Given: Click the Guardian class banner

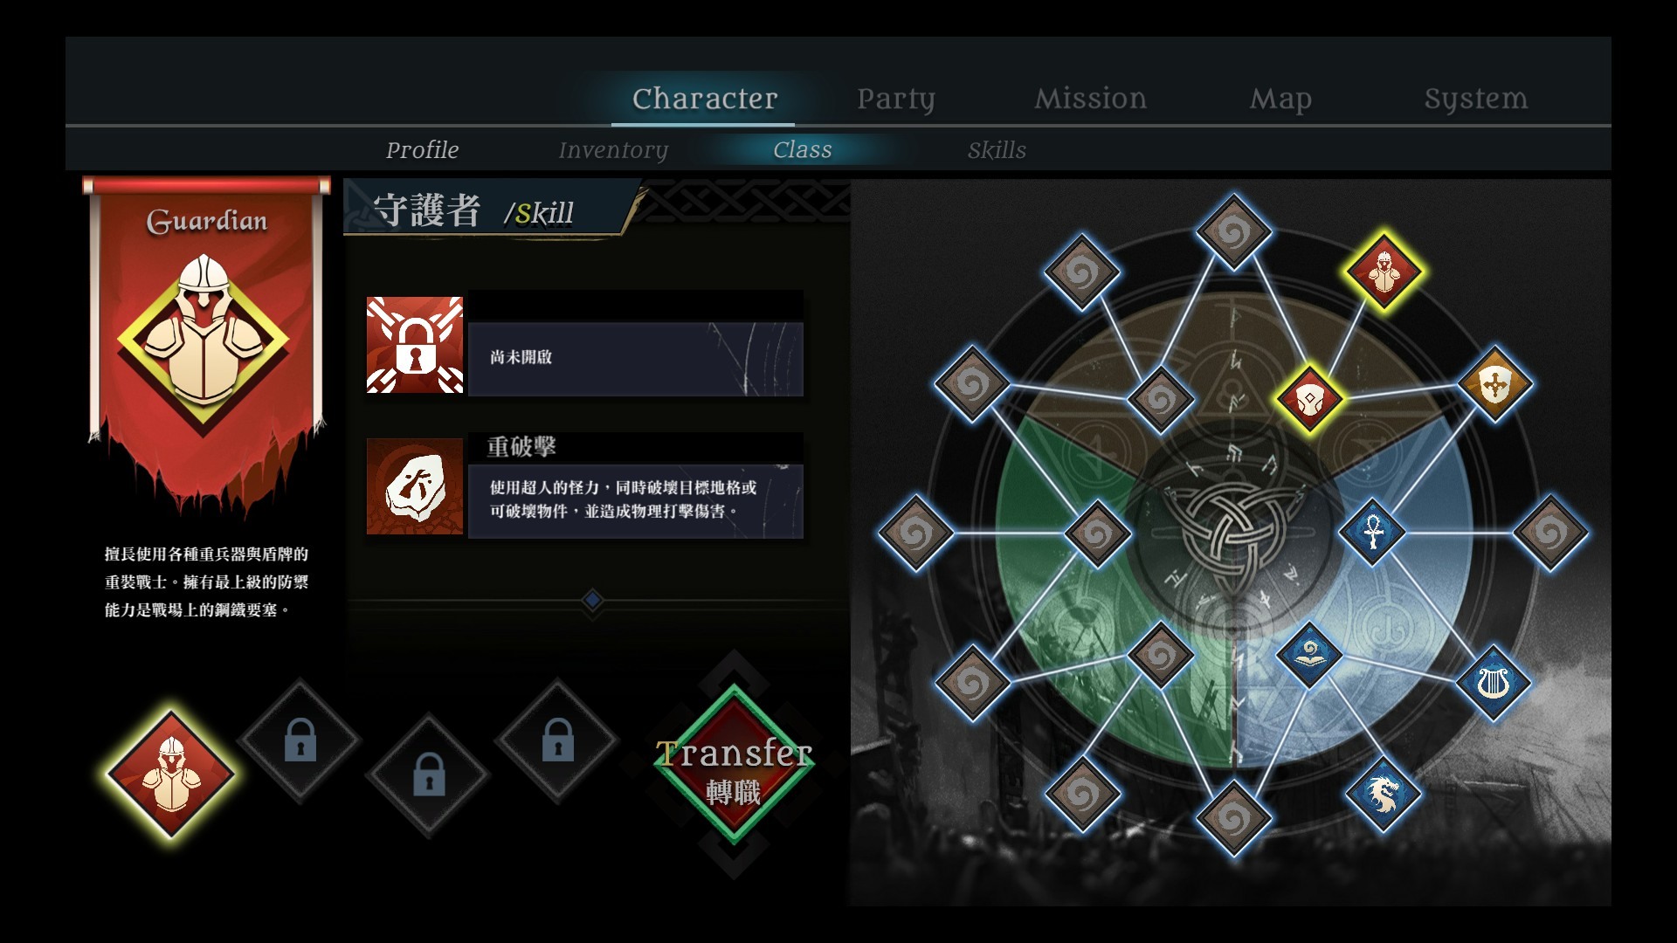Looking at the screenshot, I should coord(206,345).
